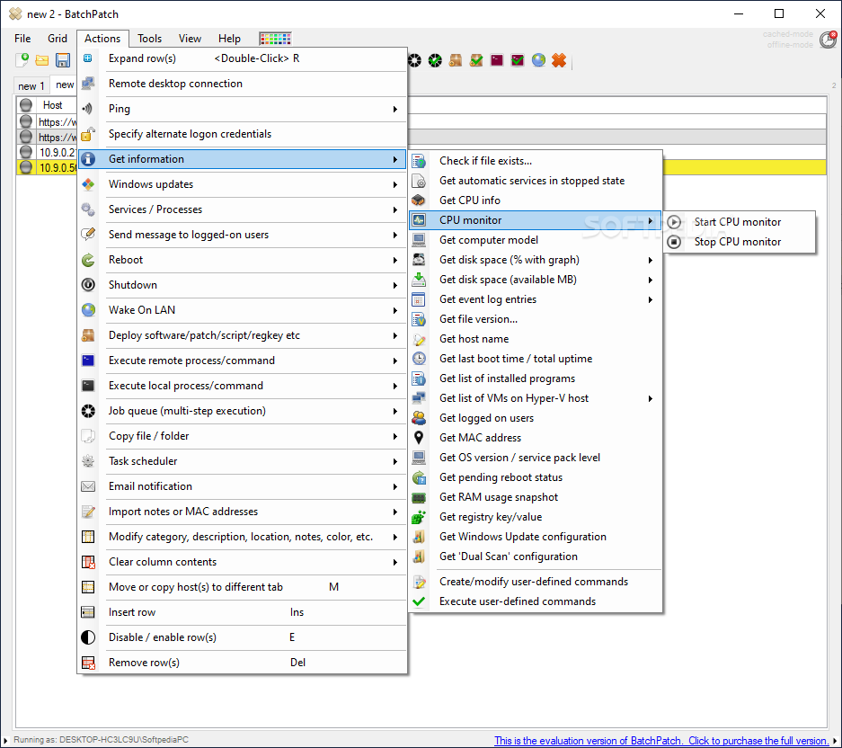Open the Help menu

point(229,39)
